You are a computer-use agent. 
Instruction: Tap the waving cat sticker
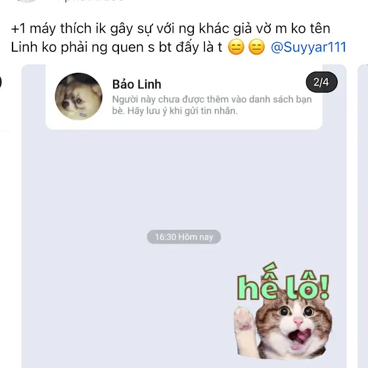pyautogui.click(x=283, y=315)
